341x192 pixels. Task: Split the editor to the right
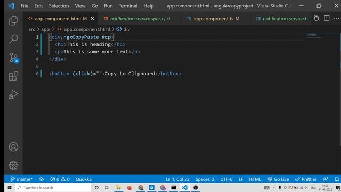point(327,18)
